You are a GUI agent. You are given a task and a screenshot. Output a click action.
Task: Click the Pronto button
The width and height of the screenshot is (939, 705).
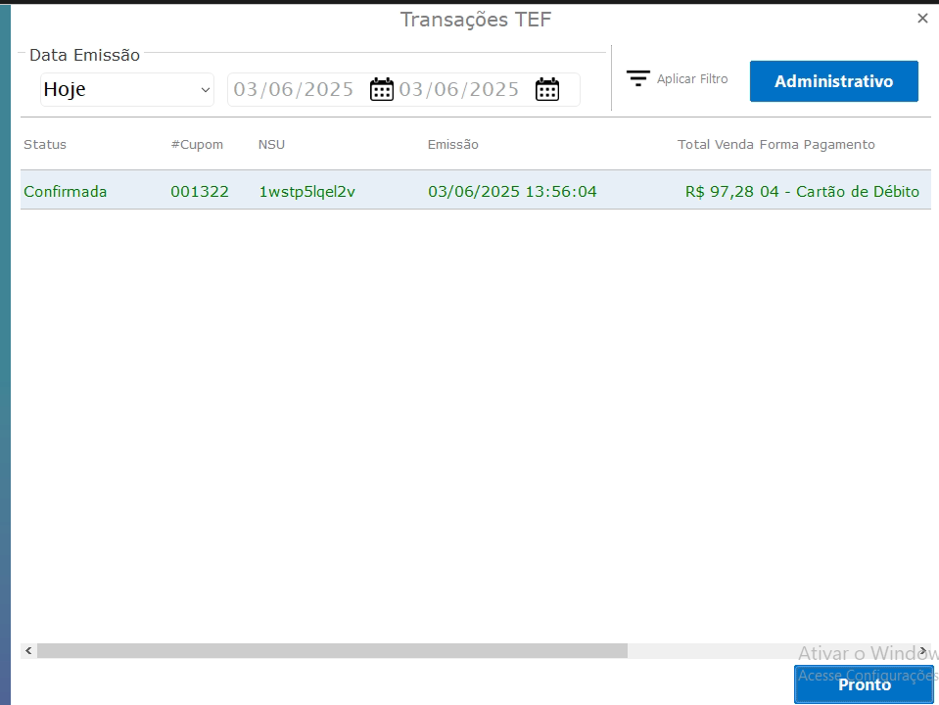pyautogui.click(x=864, y=684)
